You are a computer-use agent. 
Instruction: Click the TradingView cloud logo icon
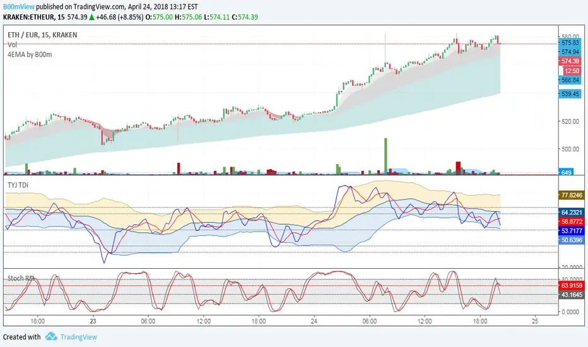tap(51, 336)
